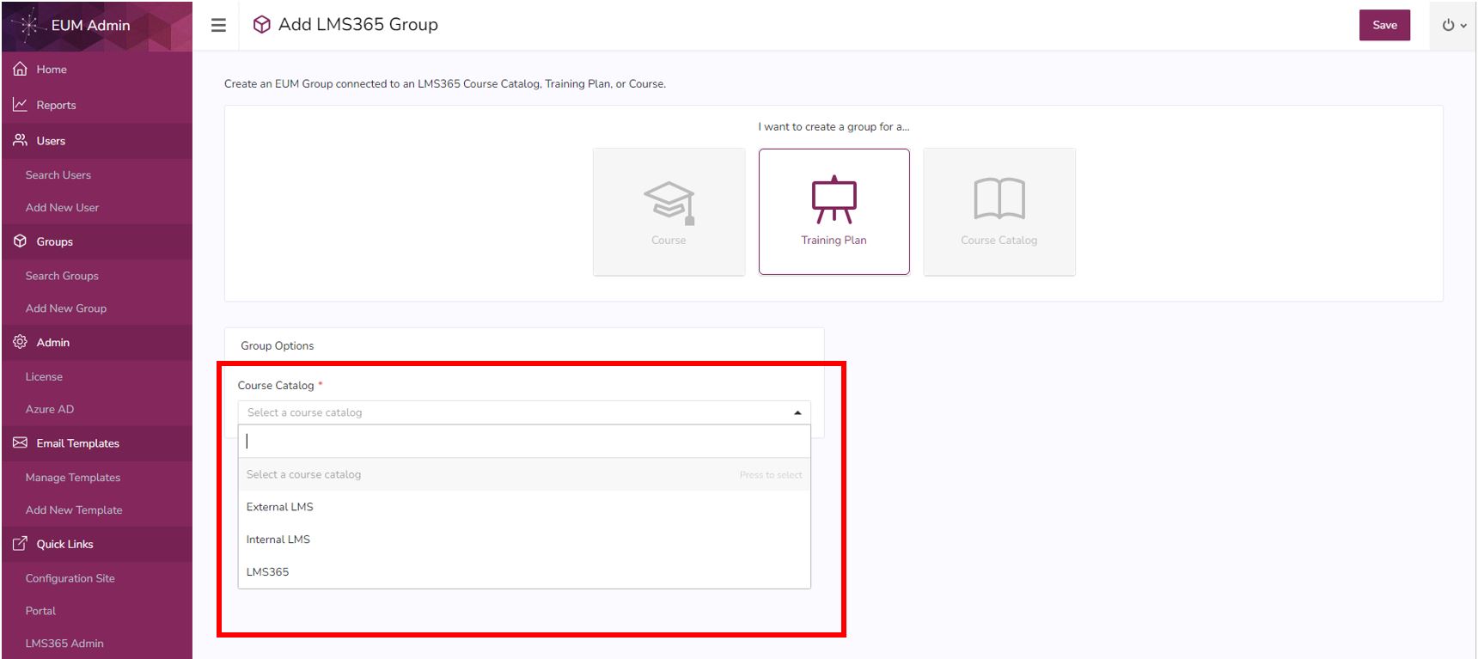Click the Course Catalog select box

tap(524, 412)
